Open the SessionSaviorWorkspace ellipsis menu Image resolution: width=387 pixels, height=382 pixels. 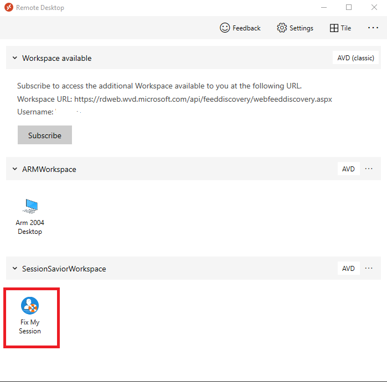[369, 269]
